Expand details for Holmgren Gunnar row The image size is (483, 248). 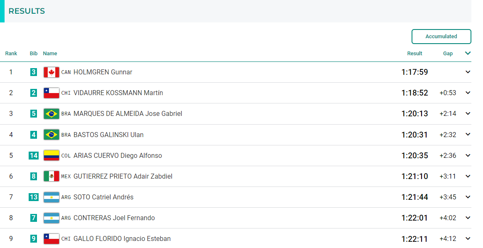coord(468,72)
